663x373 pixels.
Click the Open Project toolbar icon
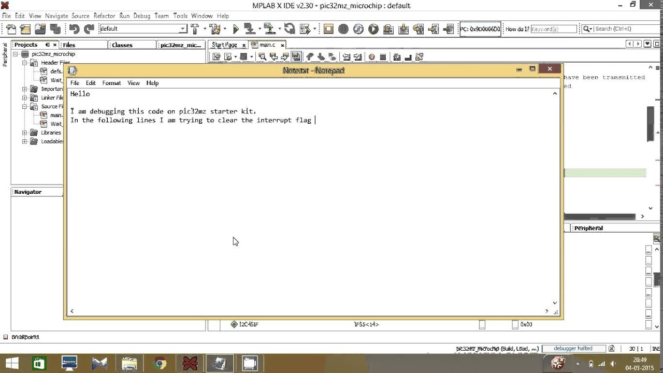[40, 29]
